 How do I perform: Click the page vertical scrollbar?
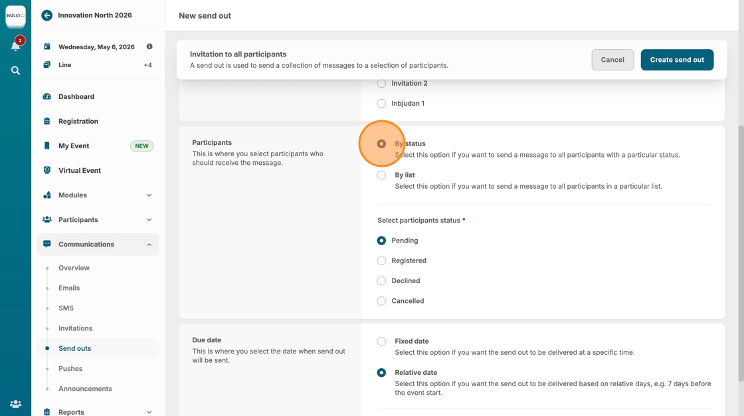(741, 253)
